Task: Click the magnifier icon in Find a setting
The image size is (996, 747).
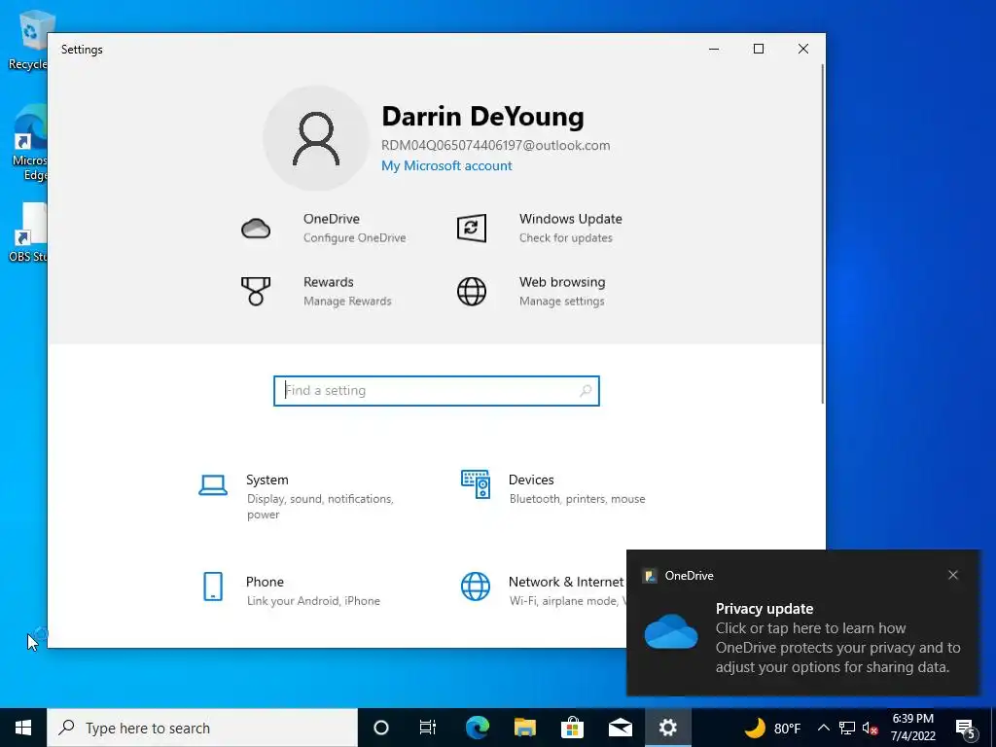Action: coord(586,391)
